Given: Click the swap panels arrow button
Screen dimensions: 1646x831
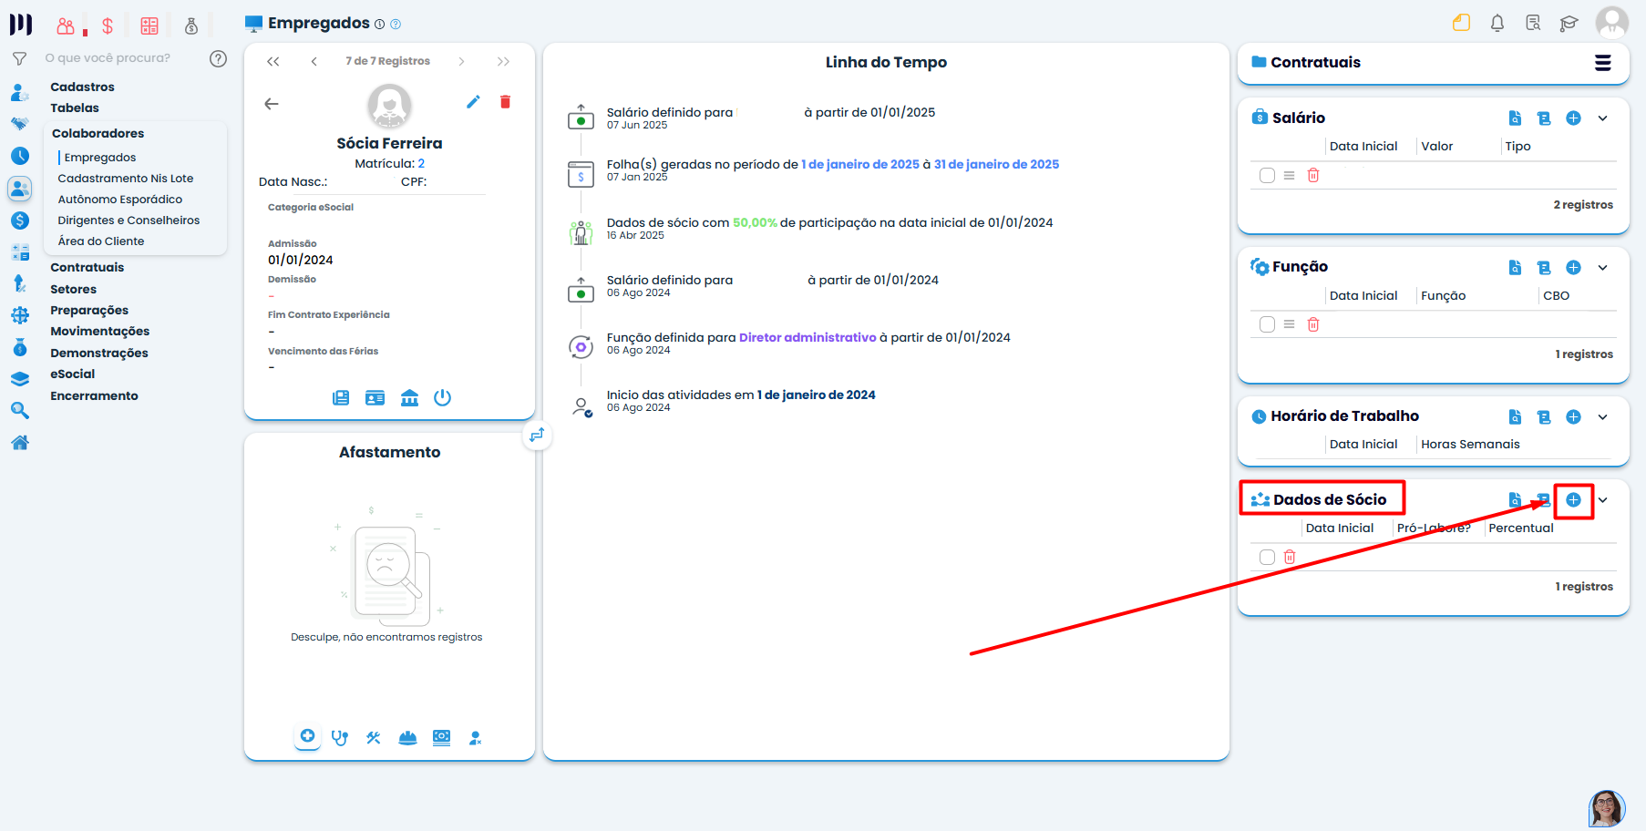Looking at the screenshot, I should pos(537,435).
